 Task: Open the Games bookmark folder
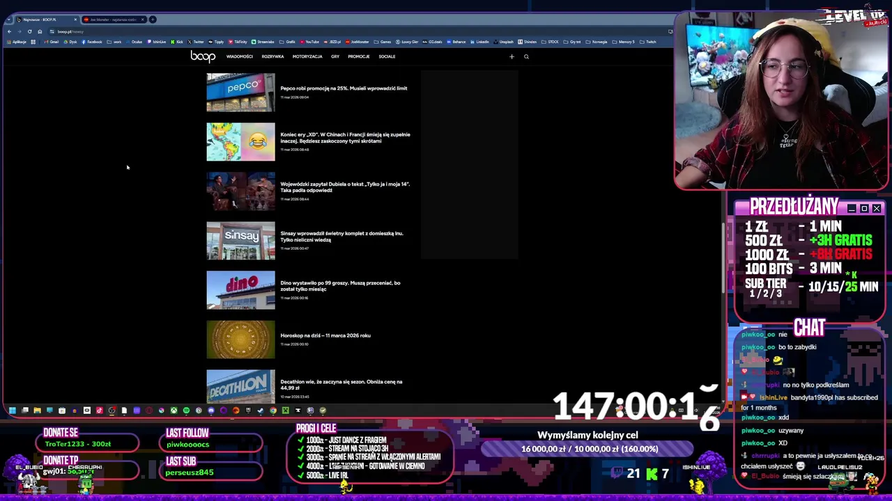point(383,42)
